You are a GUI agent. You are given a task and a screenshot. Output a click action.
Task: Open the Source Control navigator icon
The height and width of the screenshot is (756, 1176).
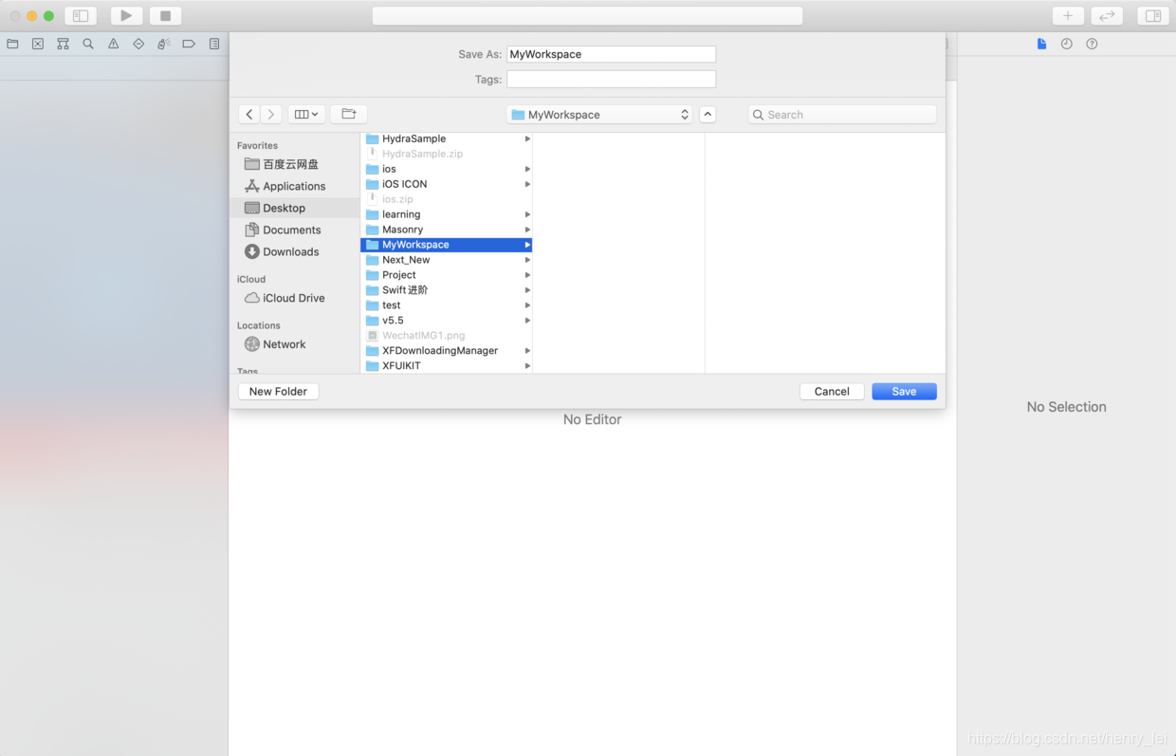(38, 44)
